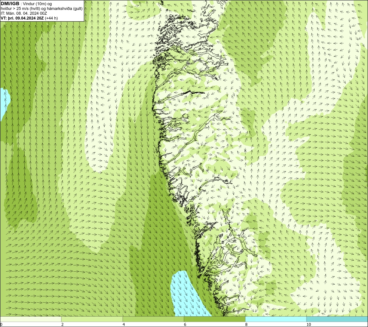Click the 4–6 m/s green legend swatch
The width and height of the screenshot is (368, 327).
[x=153, y=319]
